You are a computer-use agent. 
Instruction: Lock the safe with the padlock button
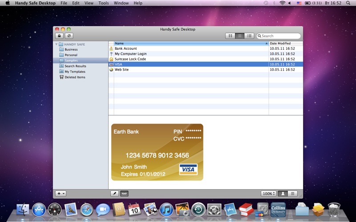pyautogui.click(x=59, y=36)
